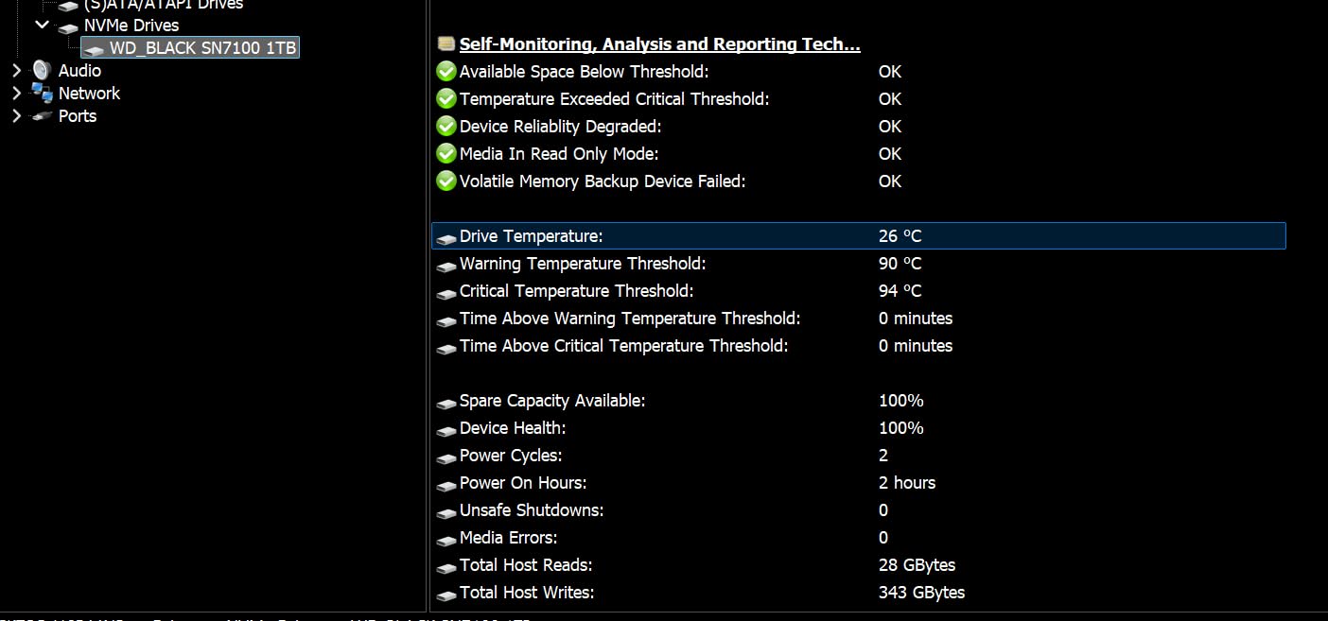1328x621 pixels.
Task: Select the Audio tree label
Action: pos(79,70)
